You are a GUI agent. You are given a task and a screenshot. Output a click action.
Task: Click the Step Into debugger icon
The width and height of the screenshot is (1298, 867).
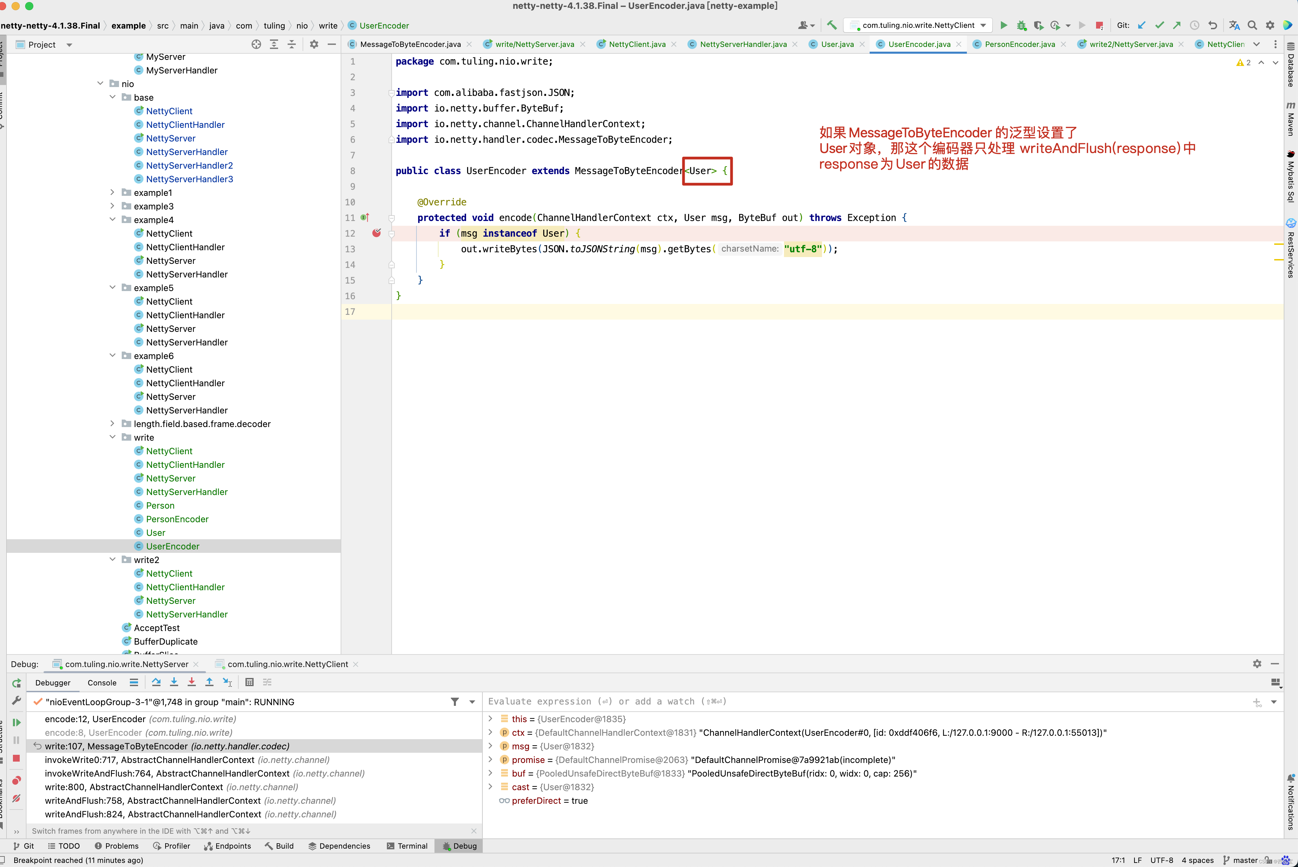point(174,682)
